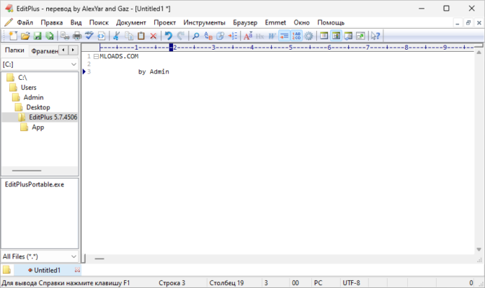Image resolution: width=485 pixels, height=288 pixels.
Task: Open the Поиск menu
Action: point(99,22)
